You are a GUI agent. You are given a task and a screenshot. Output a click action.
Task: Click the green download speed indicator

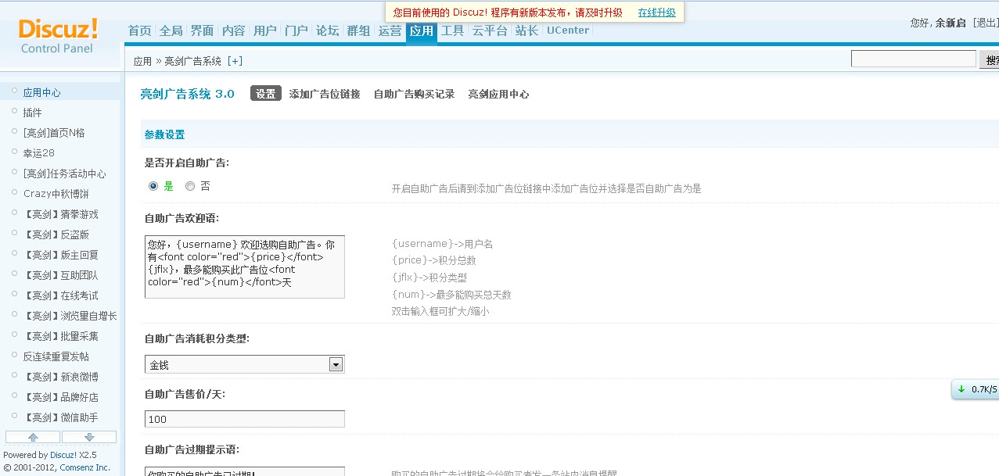(x=975, y=389)
